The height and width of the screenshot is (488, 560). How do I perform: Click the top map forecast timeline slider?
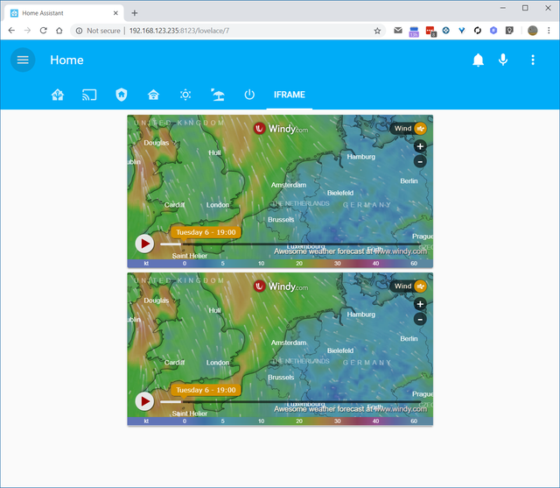pos(290,244)
